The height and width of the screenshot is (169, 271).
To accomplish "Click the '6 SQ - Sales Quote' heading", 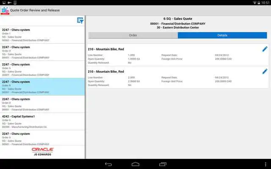I will (178, 19).
